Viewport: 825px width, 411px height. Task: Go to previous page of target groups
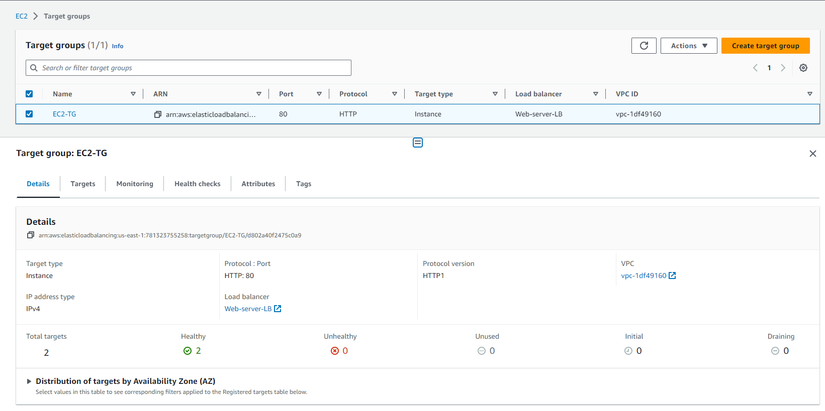coord(755,68)
